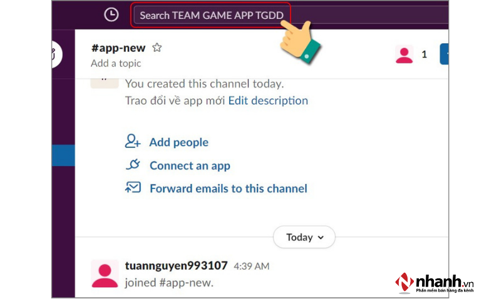This screenshot has height=299, width=479.
Task: Click the person-plus icon beside Add people
Action: coord(133,142)
